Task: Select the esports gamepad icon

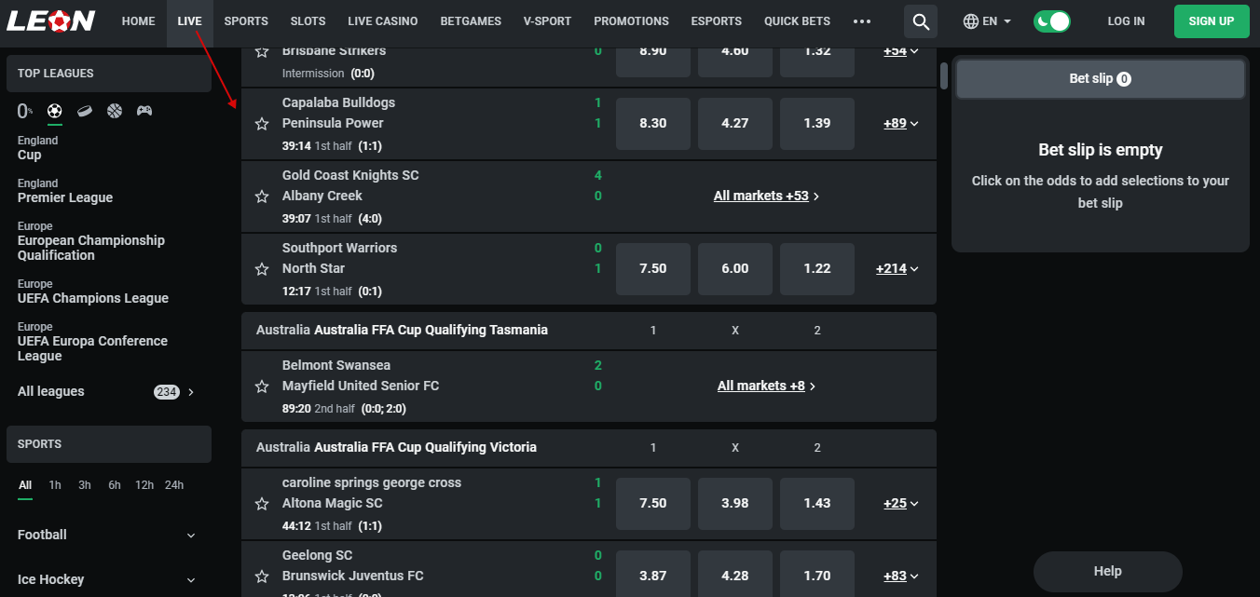Action: [144, 111]
